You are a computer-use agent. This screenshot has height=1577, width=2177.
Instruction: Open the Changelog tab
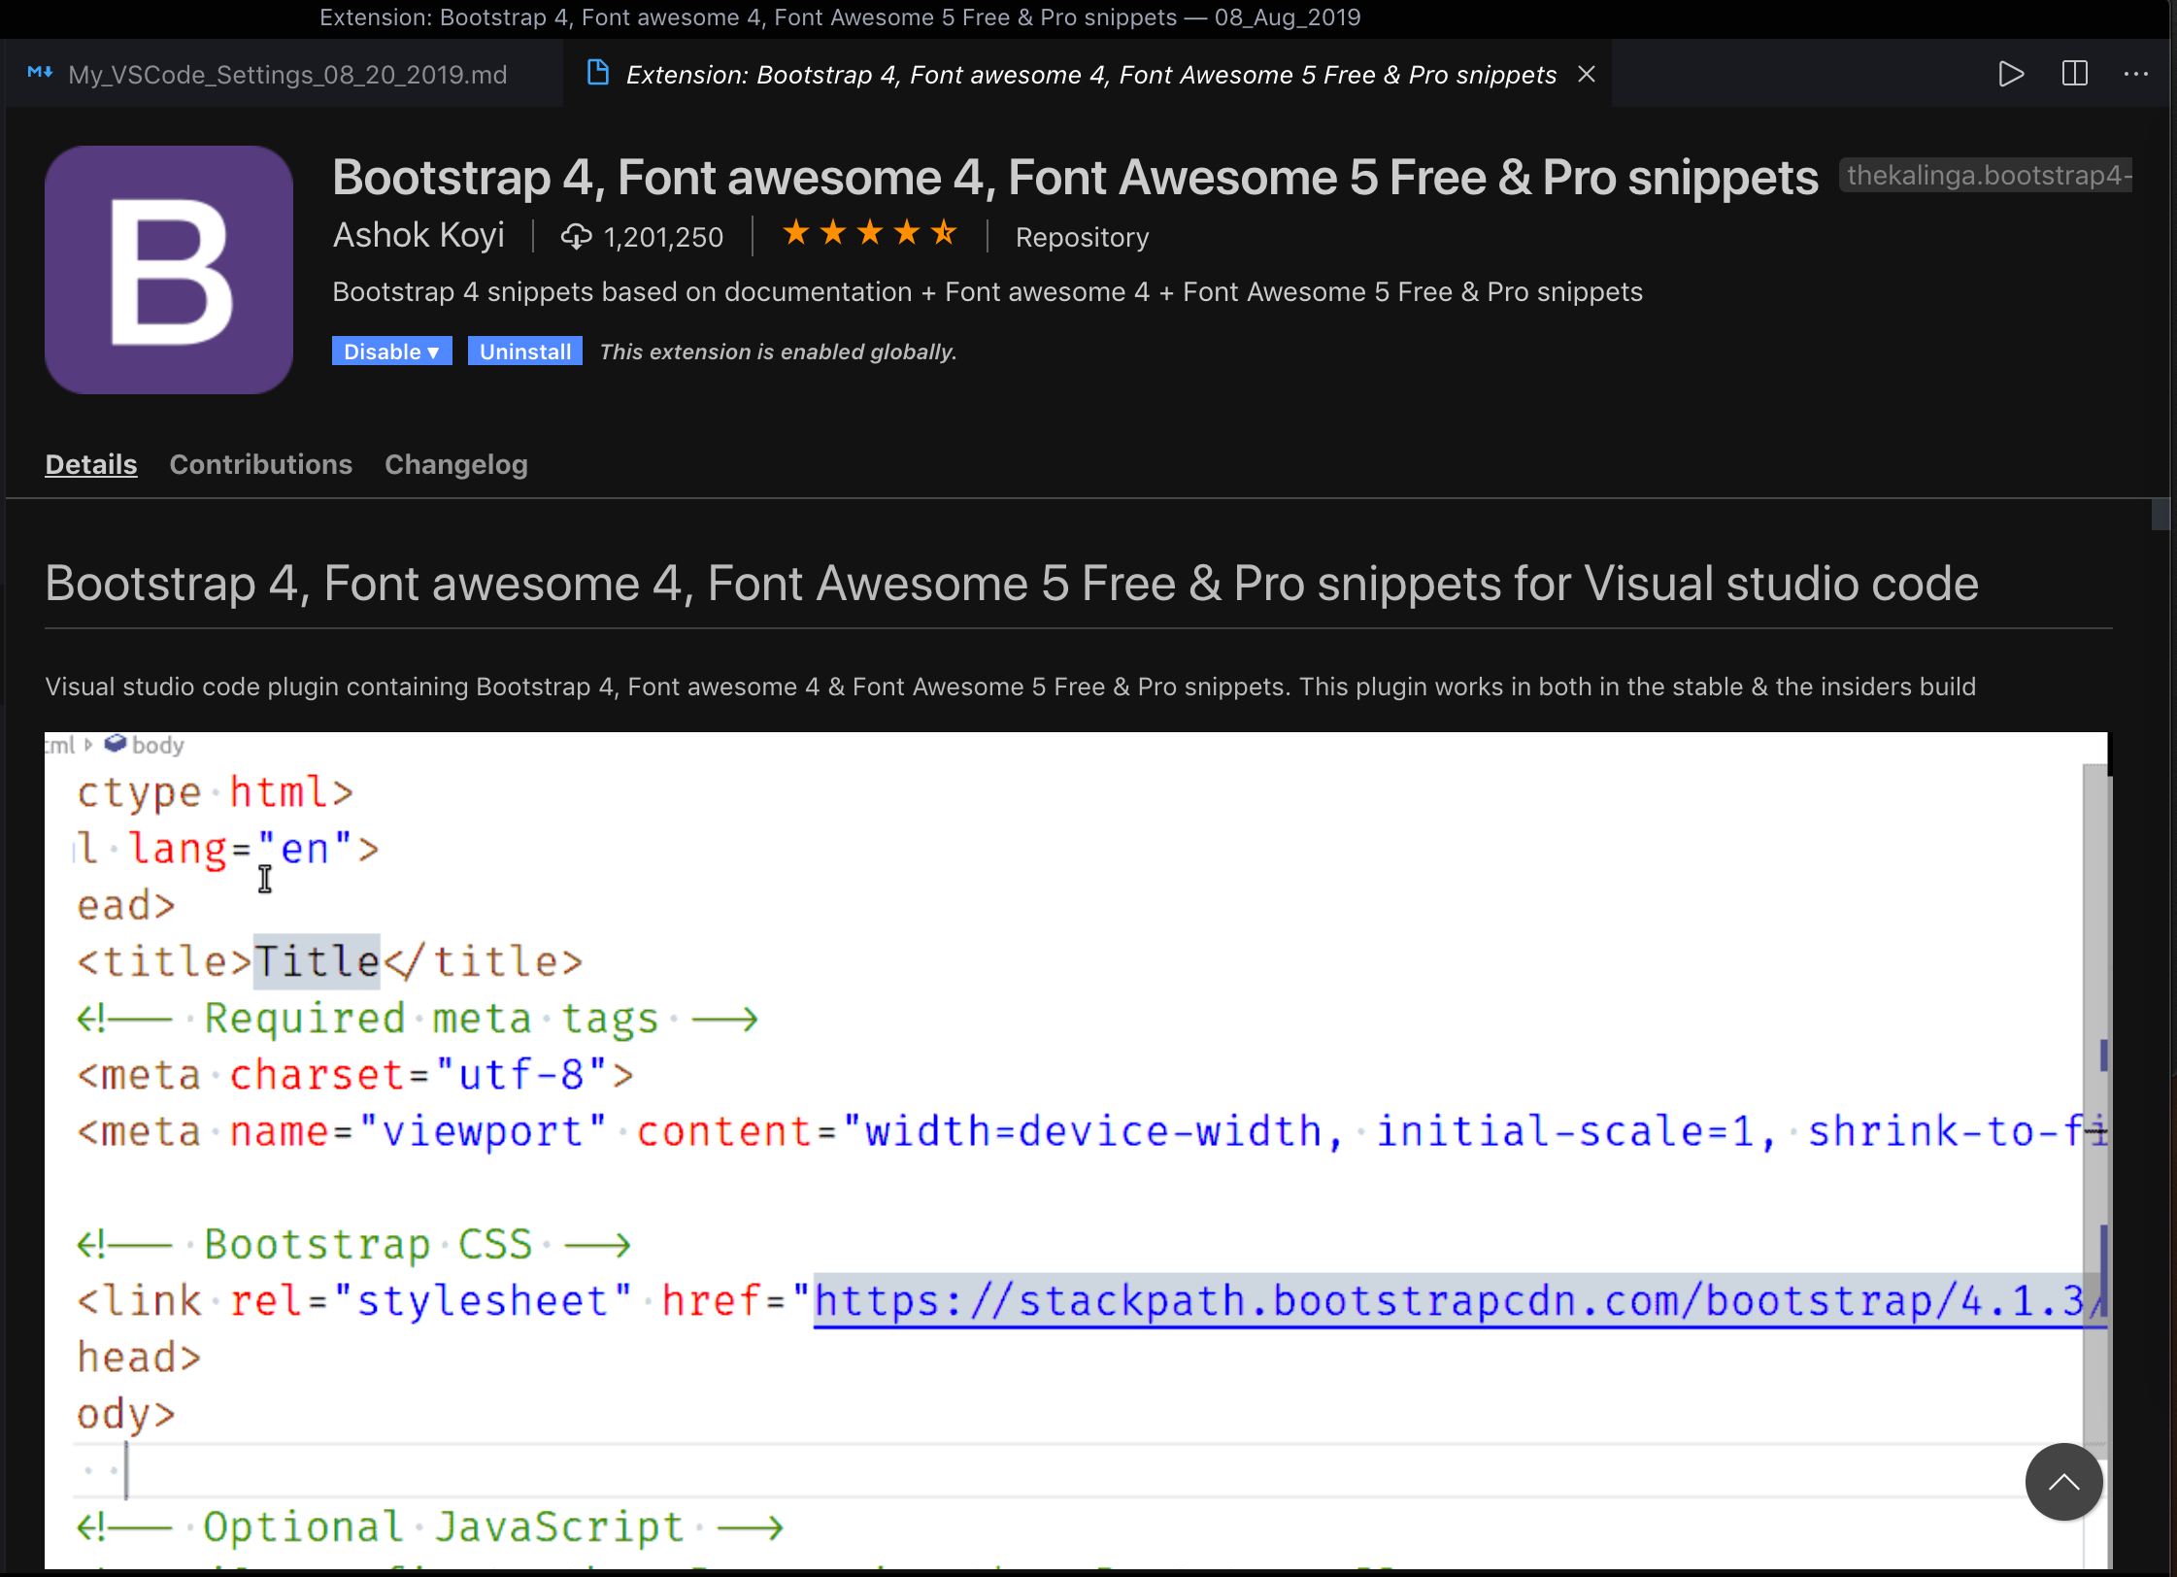pos(455,464)
